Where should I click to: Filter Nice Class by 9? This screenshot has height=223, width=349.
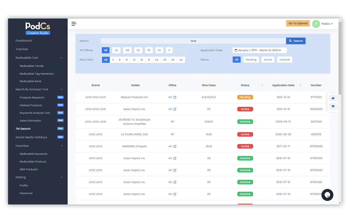click(119, 60)
